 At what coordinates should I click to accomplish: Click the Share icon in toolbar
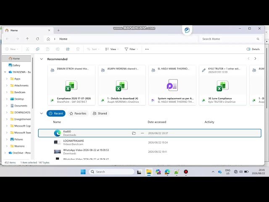coord(68,49)
